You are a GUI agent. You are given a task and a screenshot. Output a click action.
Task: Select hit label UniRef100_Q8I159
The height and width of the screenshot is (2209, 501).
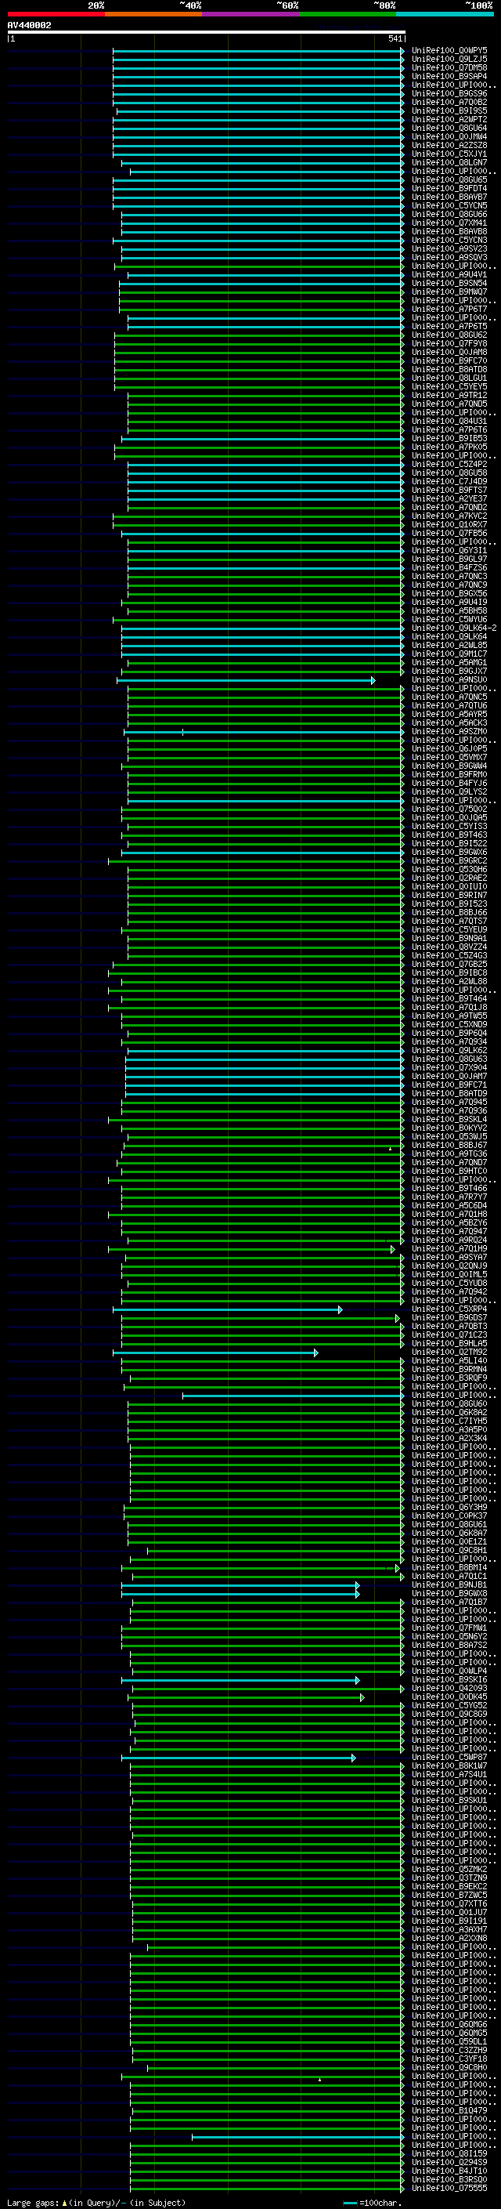click(449, 2154)
